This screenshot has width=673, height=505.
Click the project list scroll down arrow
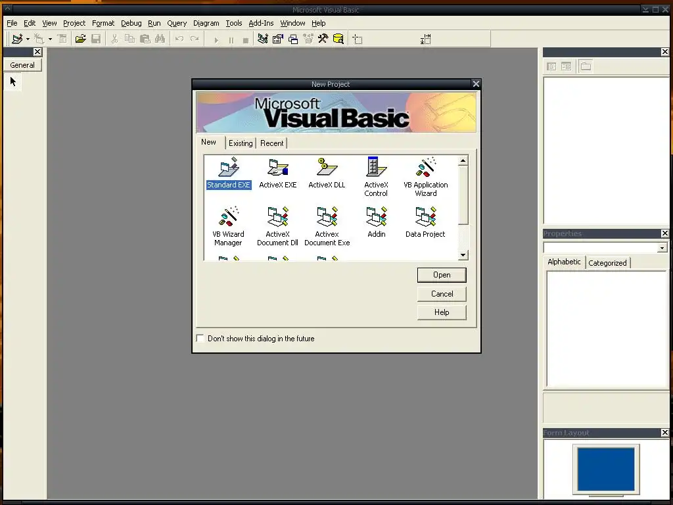point(463,255)
